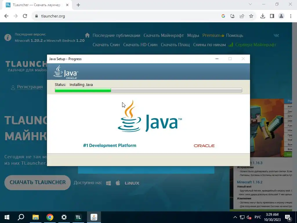Switch РУС input language indicator
Screen dimensions: 297x223
tap(258, 217)
